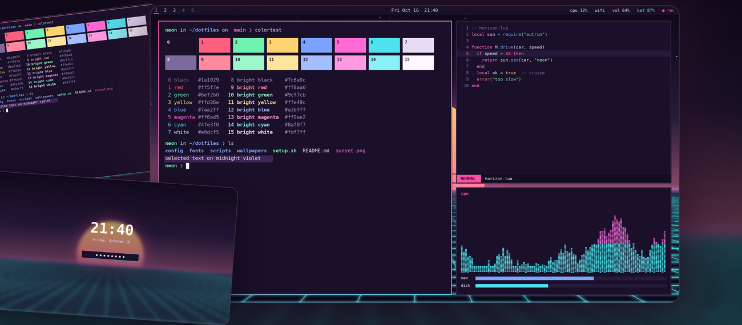Screen dimensions: 742x325
Task: Select bright red swatch 9 in main terminal
Action: click(214, 63)
